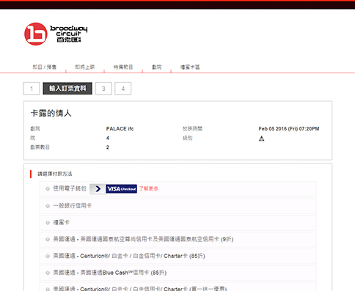Click the 放映時間 label
Screen dimensions: 355x291
192,129
